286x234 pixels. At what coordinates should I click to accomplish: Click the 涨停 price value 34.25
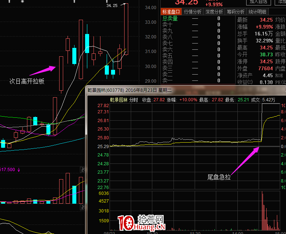(x=266, y=61)
